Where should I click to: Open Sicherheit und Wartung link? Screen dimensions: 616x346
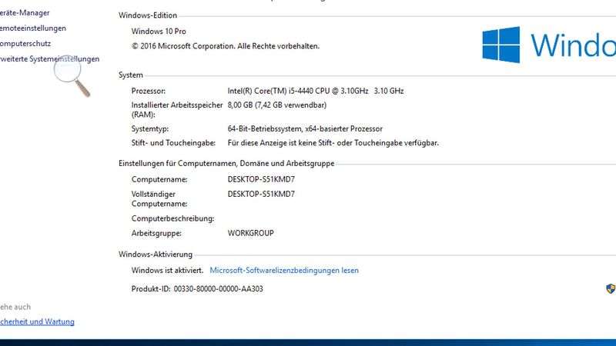click(x=37, y=321)
